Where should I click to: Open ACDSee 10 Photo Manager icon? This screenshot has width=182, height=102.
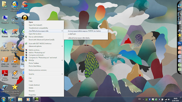[x=5, y=62]
